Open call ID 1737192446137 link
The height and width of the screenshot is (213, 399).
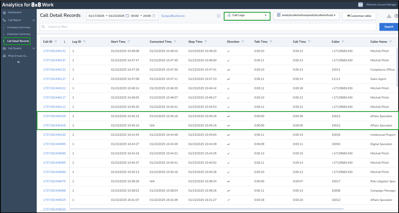tap(54, 60)
